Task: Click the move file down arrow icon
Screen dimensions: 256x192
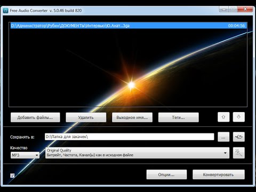Action: point(239,117)
